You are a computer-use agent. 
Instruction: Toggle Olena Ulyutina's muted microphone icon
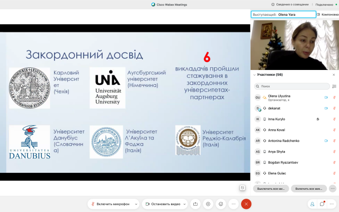(334, 98)
